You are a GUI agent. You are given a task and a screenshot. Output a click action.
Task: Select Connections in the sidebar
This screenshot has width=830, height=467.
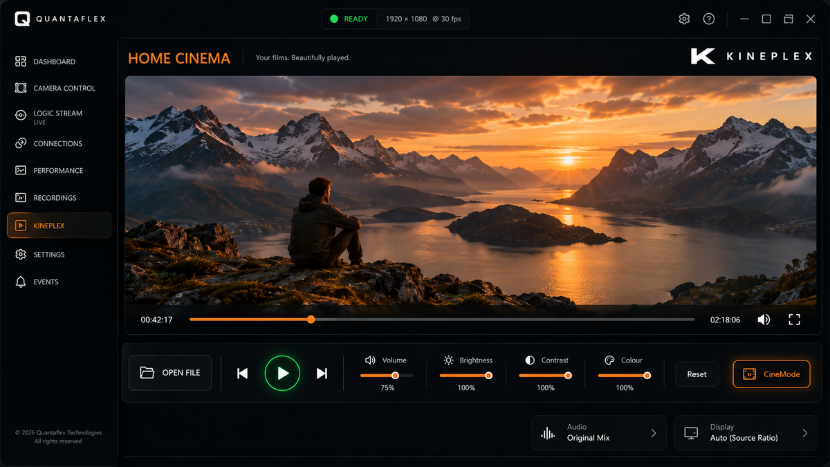59,143
